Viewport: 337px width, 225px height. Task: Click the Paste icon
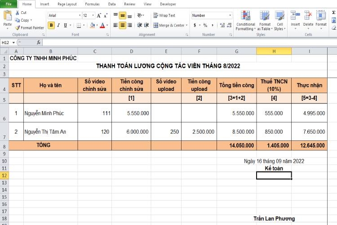pyautogui.click(x=8, y=16)
